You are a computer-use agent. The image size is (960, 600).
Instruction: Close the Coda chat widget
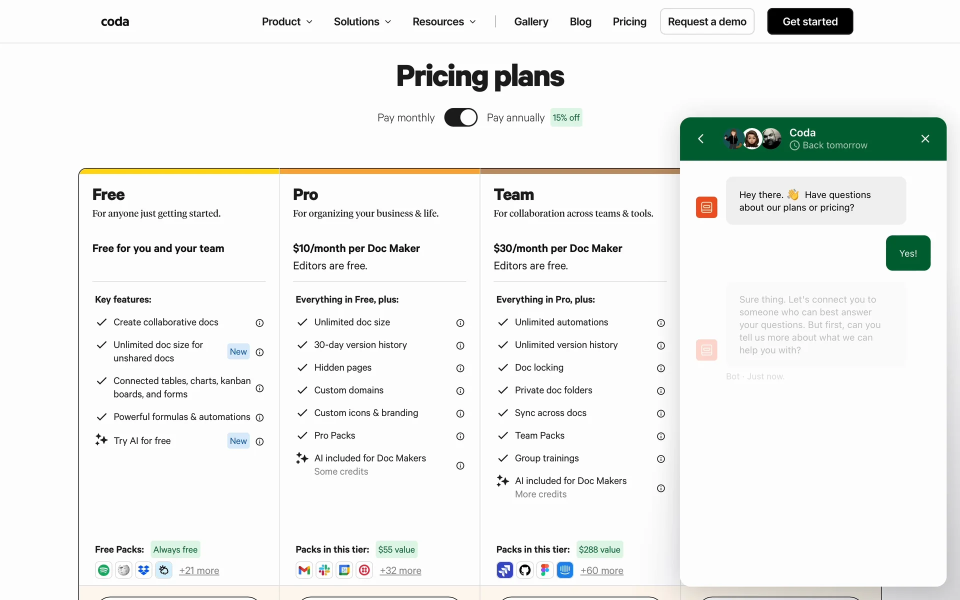click(x=925, y=138)
